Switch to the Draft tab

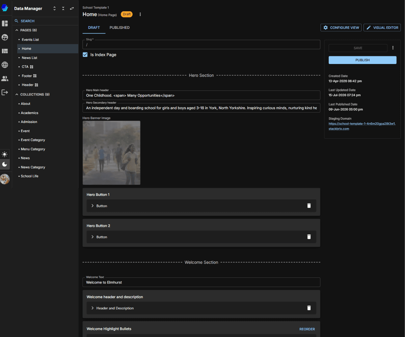tap(94, 28)
